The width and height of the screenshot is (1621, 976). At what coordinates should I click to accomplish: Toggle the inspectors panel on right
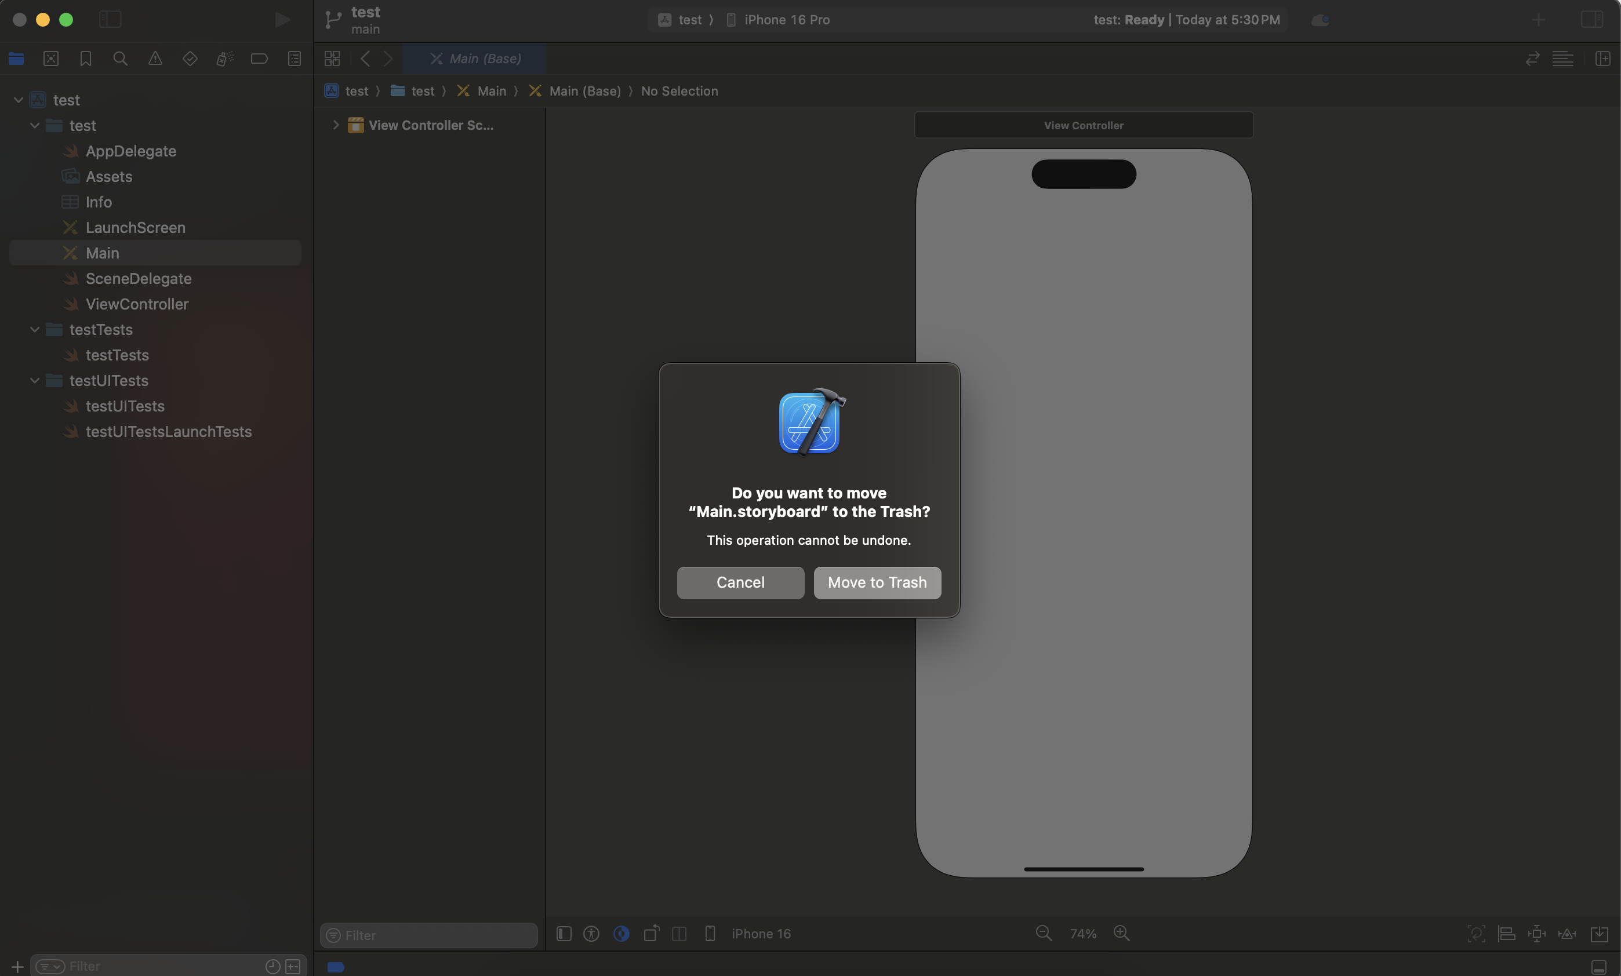click(1592, 19)
